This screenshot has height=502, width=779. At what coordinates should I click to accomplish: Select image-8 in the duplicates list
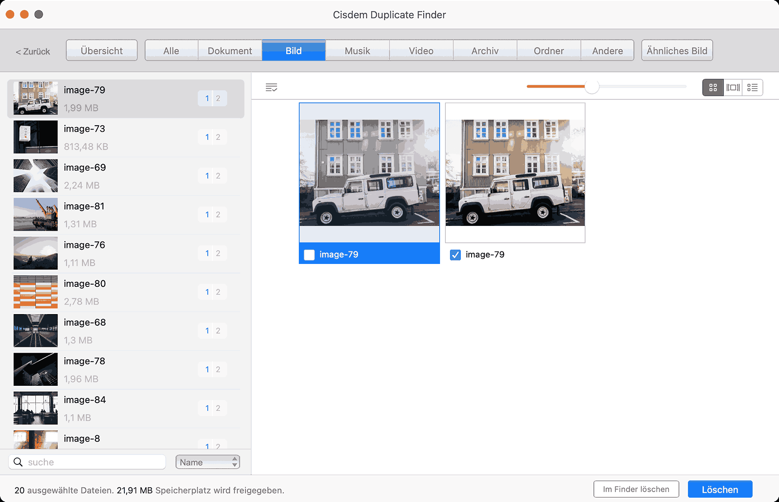pos(126,439)
